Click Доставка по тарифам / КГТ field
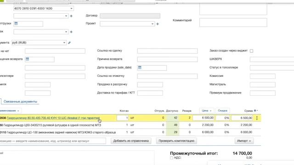 coord(150,93)
